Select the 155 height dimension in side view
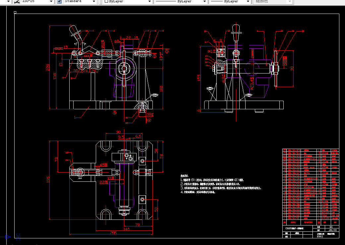Screen dimensions: 345x245 pyautogui.click(x=199, y=77)
